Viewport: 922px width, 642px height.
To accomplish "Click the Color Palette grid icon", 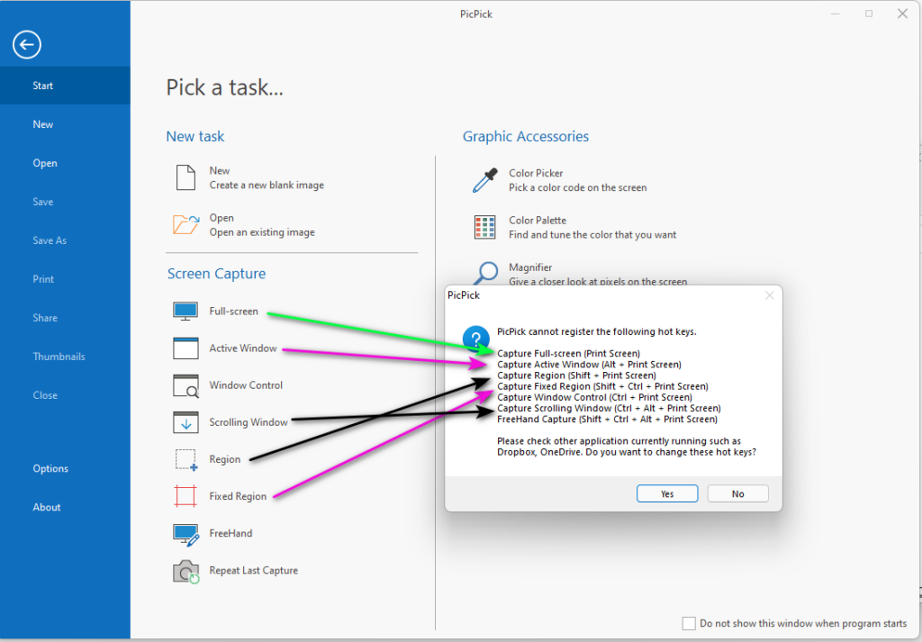I will click(x=485, y=227).
